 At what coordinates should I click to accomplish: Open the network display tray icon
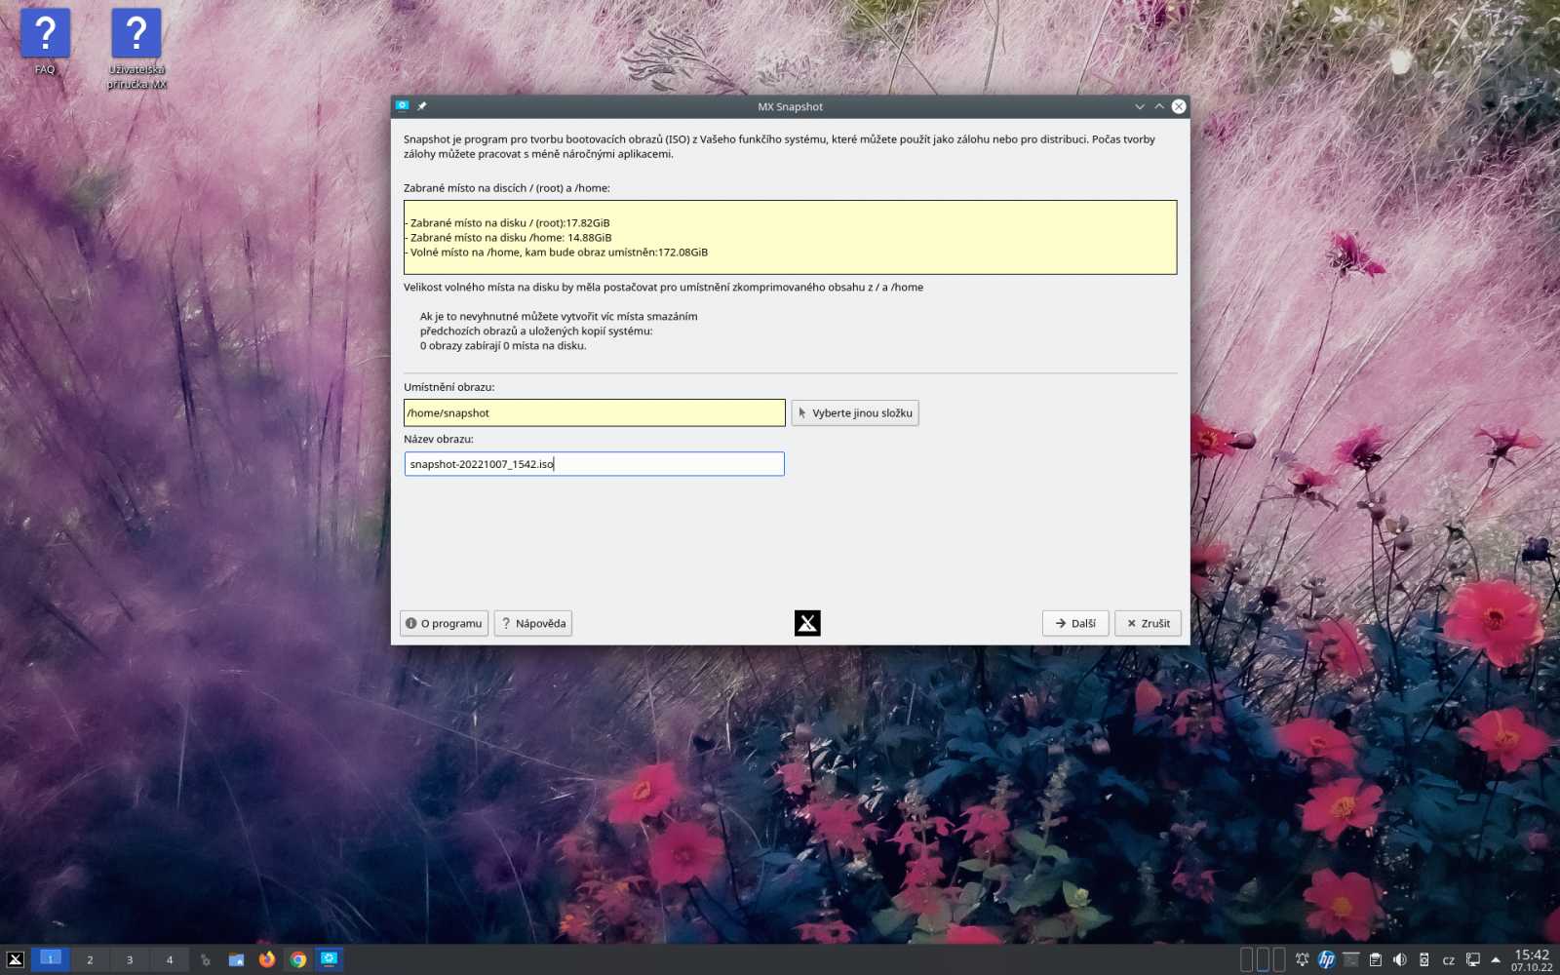pos(1472,959)
